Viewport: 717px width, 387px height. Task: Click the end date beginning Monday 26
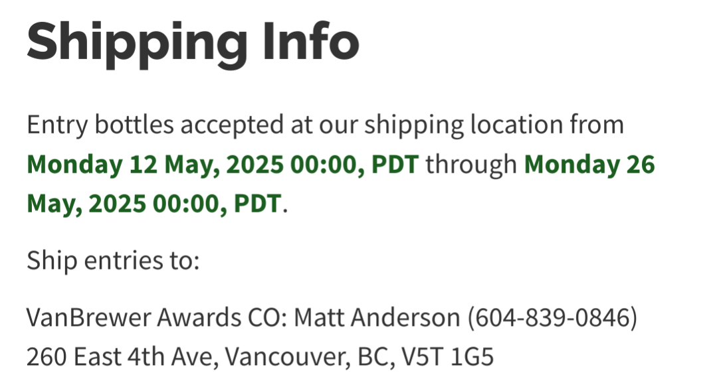pos(589,165)
